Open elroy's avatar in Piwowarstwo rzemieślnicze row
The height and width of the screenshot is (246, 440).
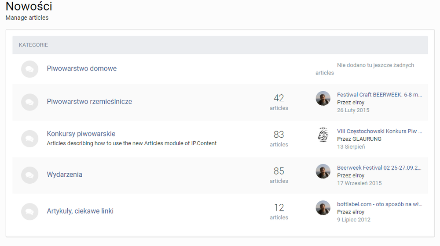click(323, 98)
